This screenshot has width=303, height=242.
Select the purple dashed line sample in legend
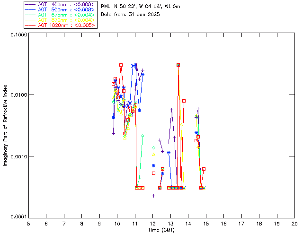pos(30,4)
